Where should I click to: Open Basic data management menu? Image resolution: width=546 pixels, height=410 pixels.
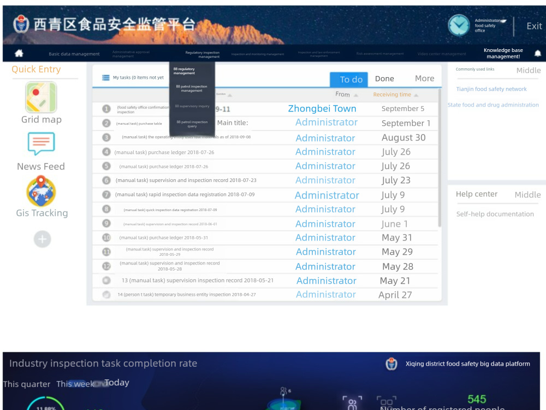click(74, 54)
